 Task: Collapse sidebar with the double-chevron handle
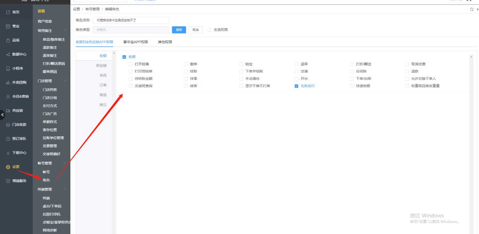click(3, 115)
